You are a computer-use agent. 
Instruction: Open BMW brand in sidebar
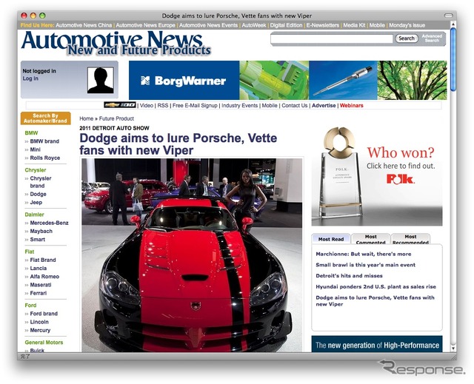pos(44,141)
